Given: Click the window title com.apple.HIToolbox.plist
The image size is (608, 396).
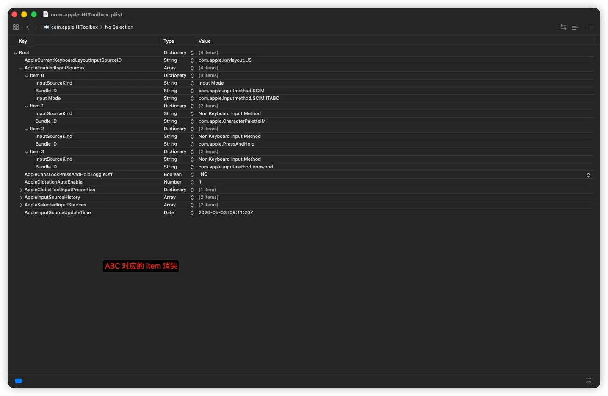Looking at the screenshot, I should (x=87, y=14).
